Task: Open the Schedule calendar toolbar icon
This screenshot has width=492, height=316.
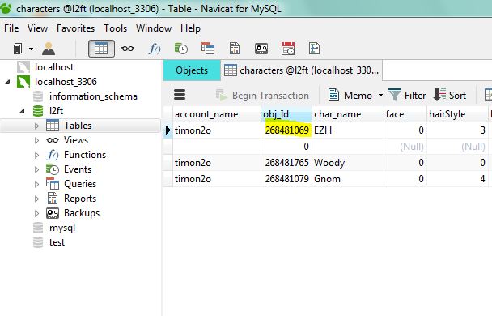Action: click(x=288, y=49)
